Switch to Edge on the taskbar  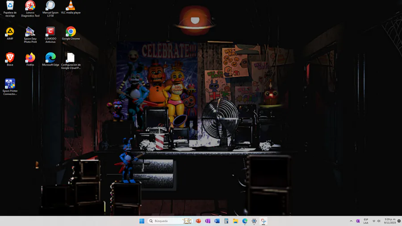click(x=245, y=221)
